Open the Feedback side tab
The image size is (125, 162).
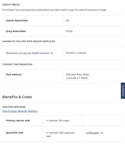(x=123, y=91)
